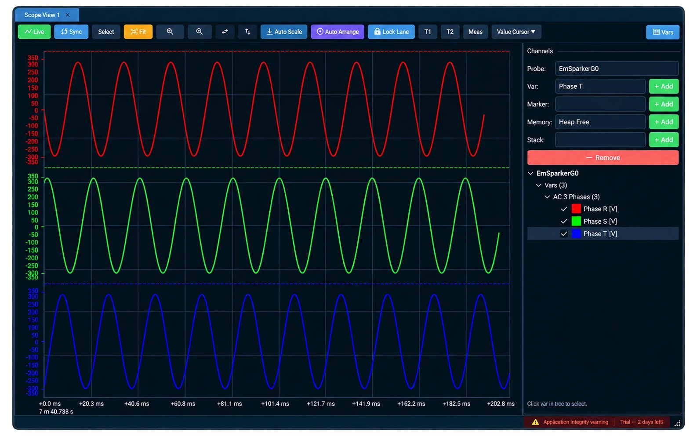Image resolution: width=697 pixels, height=436 pixels.
Task: Click the empty Stack input field
Action: coord(600,140)
